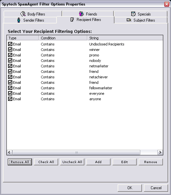Sort list by Condition column header

[x=63, y=38]
